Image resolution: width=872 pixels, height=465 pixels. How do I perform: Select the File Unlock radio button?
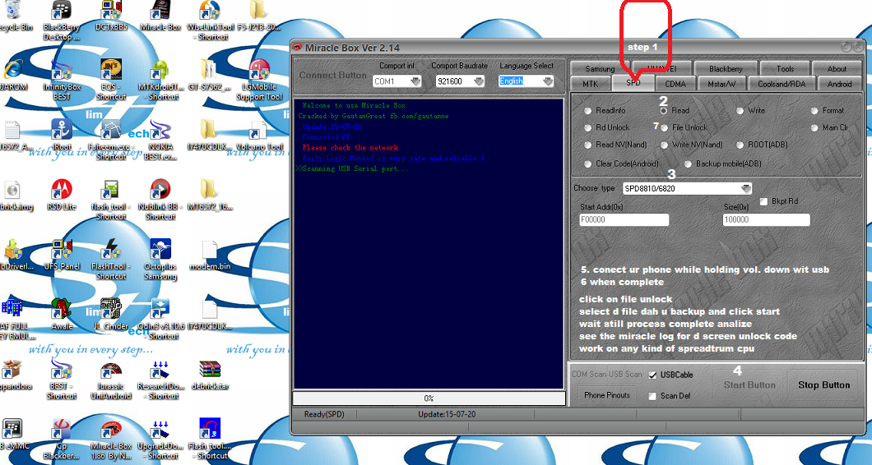click(x=663, y=128)
